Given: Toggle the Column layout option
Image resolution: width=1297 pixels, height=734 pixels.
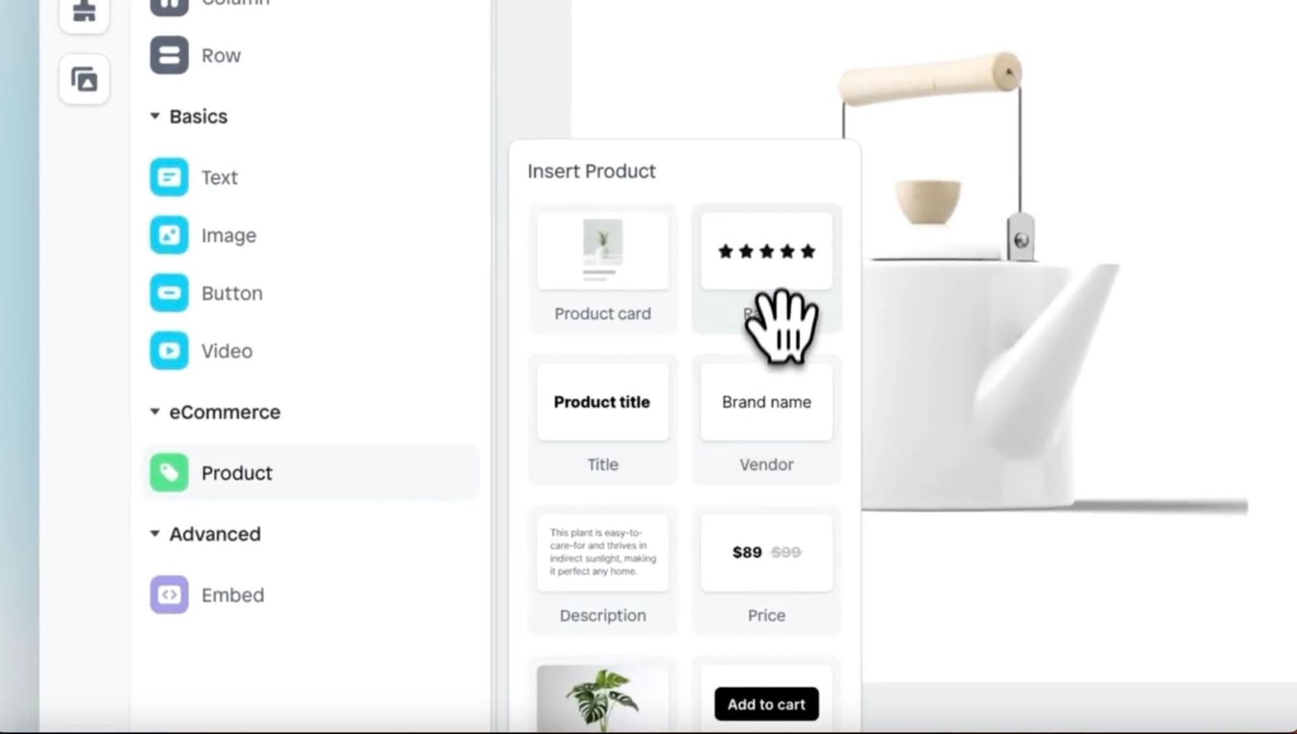Looking at the screenshot, I should [235, 3].
